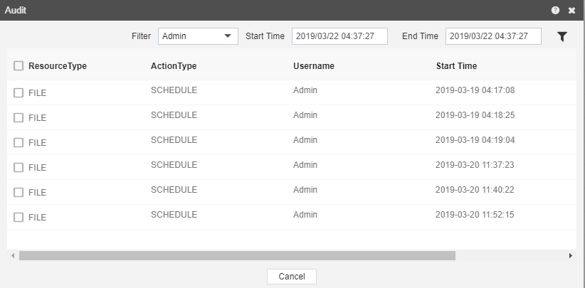Image resolution: width=585 pixels, height=288 pixels.
Task: Click the scrollbar left arrow
Action: coord(13,255)
